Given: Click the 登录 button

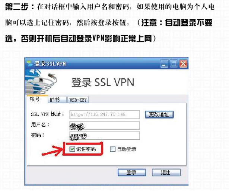Looking at the screenshot, I should click(x=132, y=172).
